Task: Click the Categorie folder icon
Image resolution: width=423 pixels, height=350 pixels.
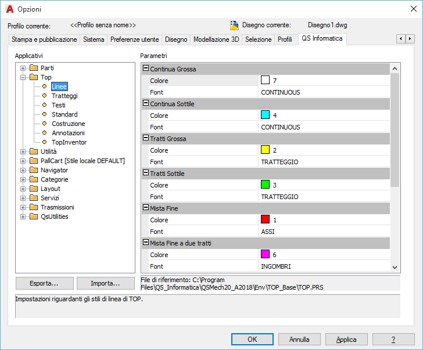Action: (34, 179)
